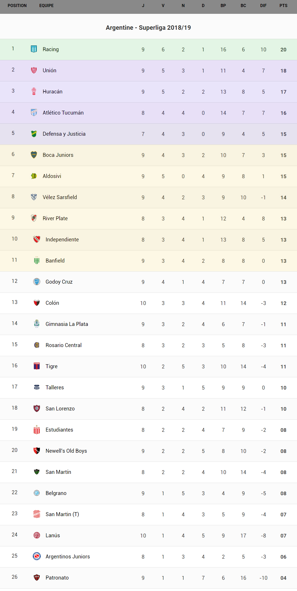Open the Newell's Old Boys team link

pos(66,451)
